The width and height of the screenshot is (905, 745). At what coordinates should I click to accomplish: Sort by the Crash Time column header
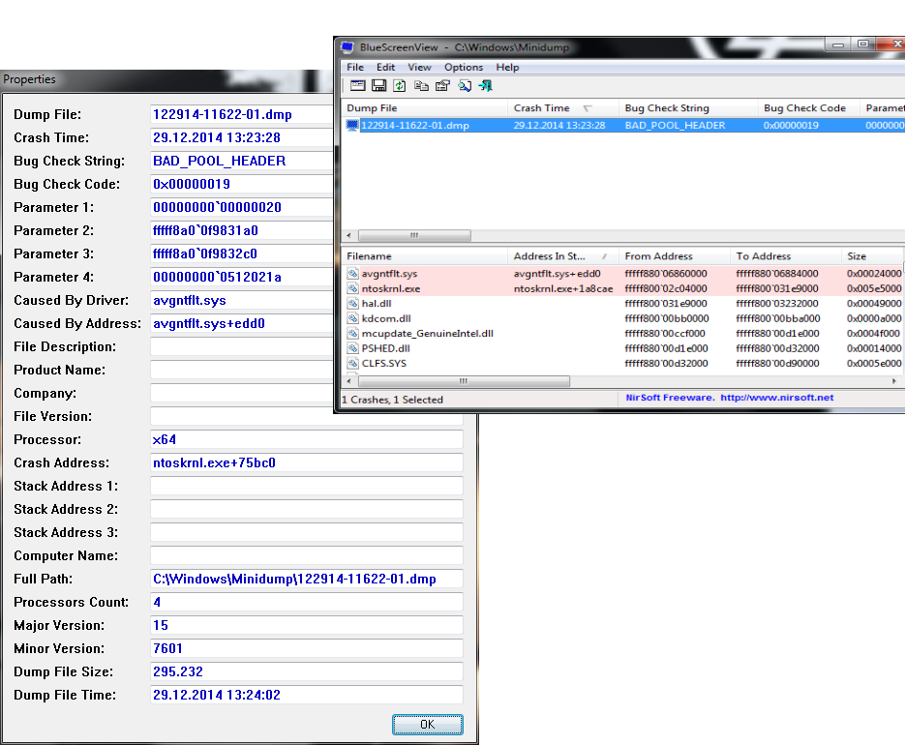point(563,108)
